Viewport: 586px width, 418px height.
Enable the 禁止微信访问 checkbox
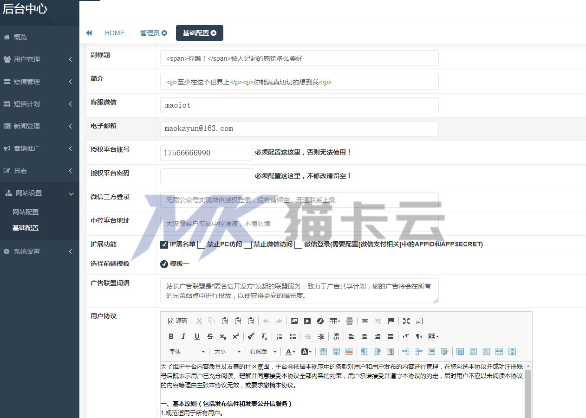point(247,244)
